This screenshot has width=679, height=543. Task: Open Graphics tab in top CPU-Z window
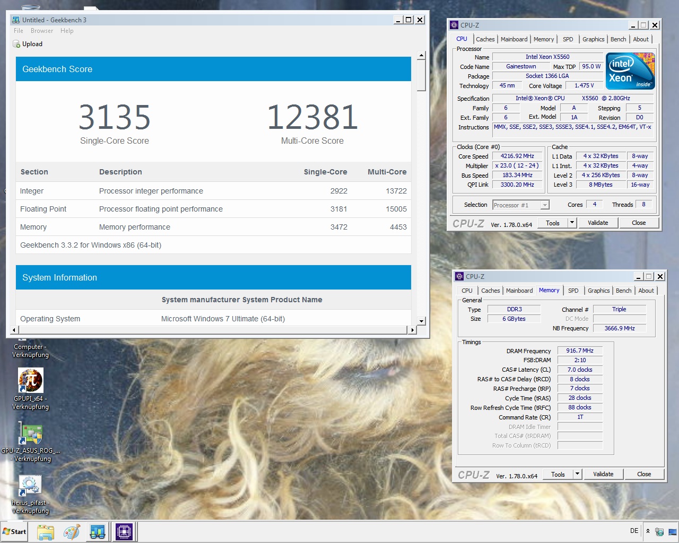click(593, 39)
